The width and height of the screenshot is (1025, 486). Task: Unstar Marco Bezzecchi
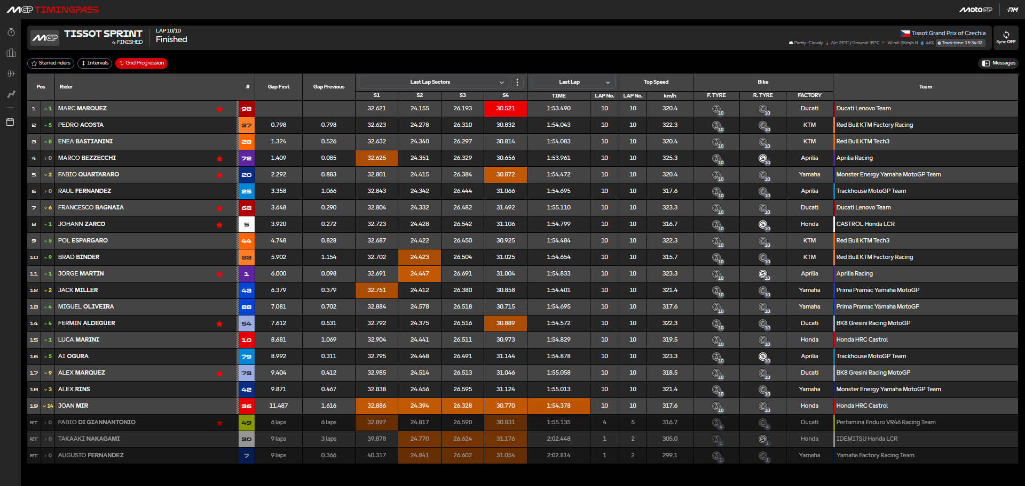click(x=219, y=158)
